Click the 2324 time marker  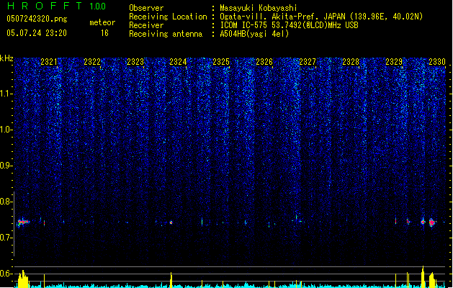tap(178, 62)
